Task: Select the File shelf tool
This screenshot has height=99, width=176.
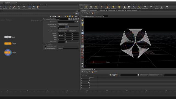Action: pyautogui.click(x=38, y=7)
